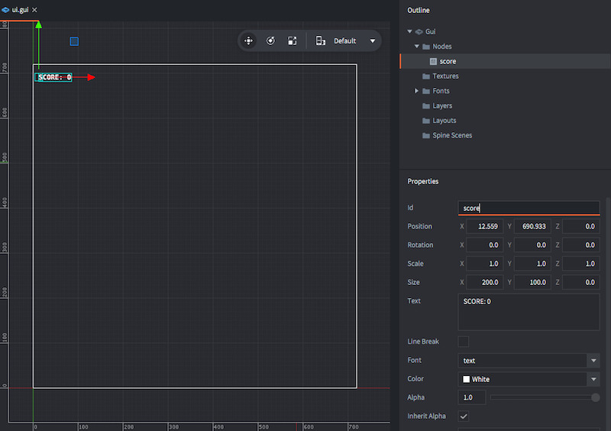This screenshot has height=431, width=611.
Task: Edit Scale Y field
Action: [x=532, y=264]
